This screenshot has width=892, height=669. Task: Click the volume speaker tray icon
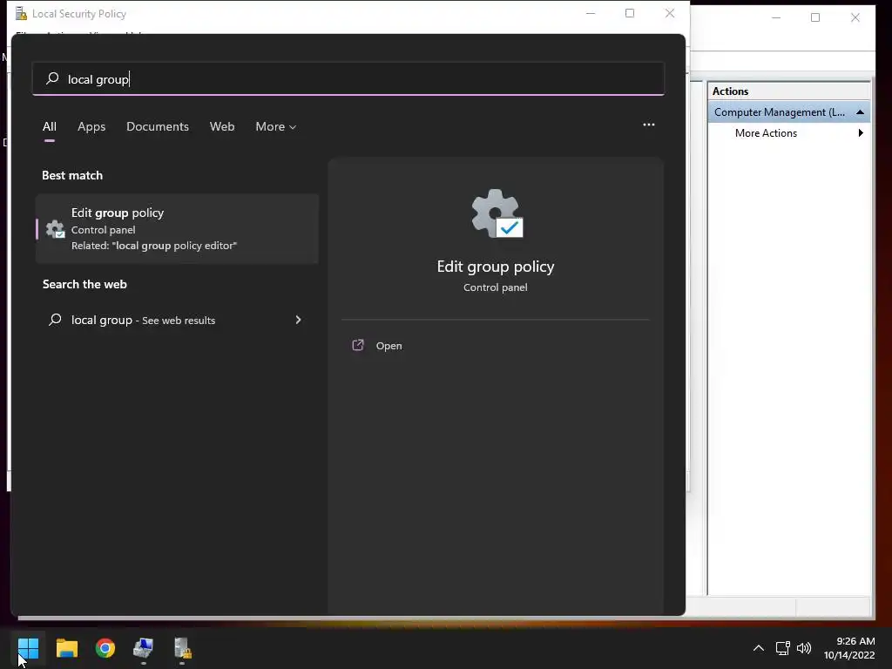click(x=804, y=648)
